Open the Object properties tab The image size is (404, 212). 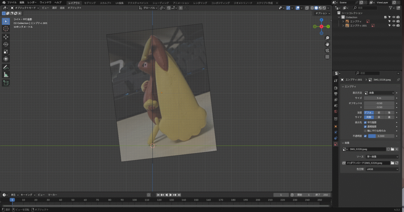[x=336, y=126]
